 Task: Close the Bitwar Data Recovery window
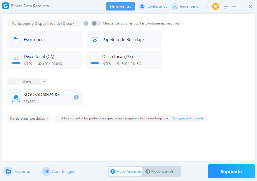(x=251, y=6)
